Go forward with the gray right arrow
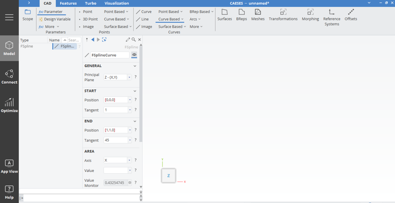The height and width of the screenshot is (203, 395). [98, 39]
